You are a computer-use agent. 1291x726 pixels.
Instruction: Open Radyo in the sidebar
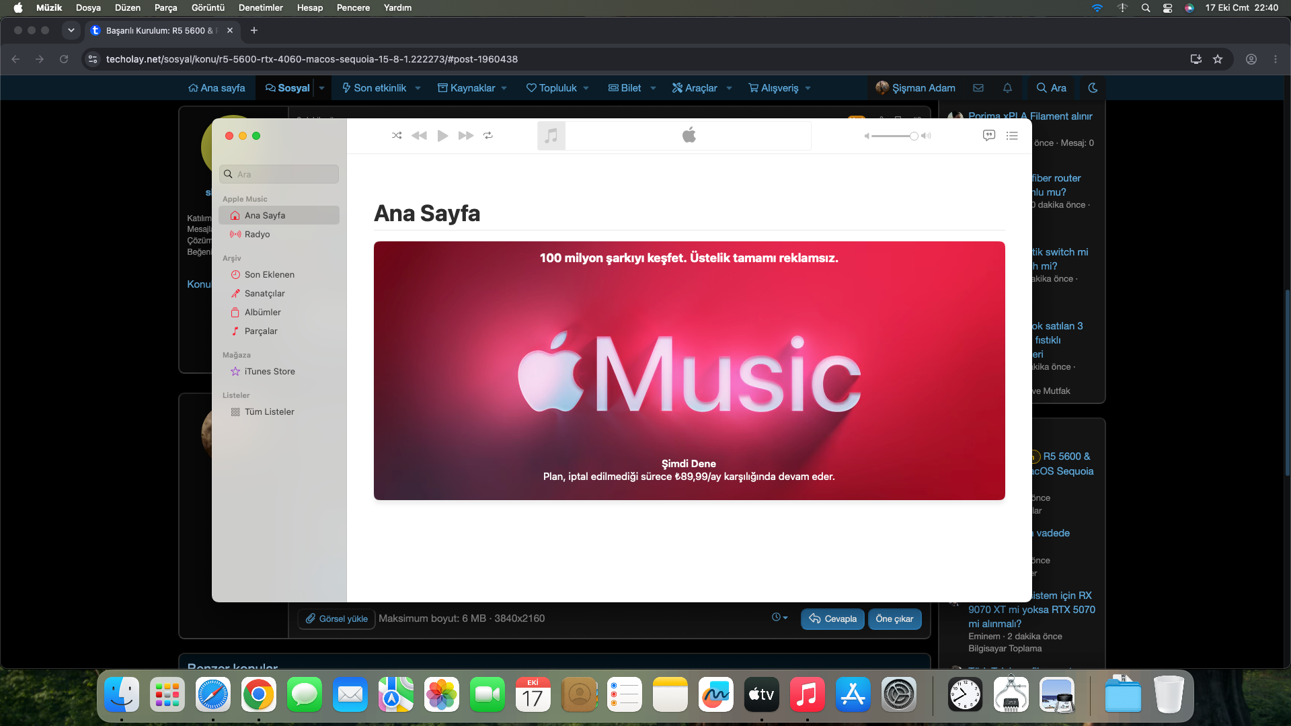pyautogui.click(x=279, y=234)
